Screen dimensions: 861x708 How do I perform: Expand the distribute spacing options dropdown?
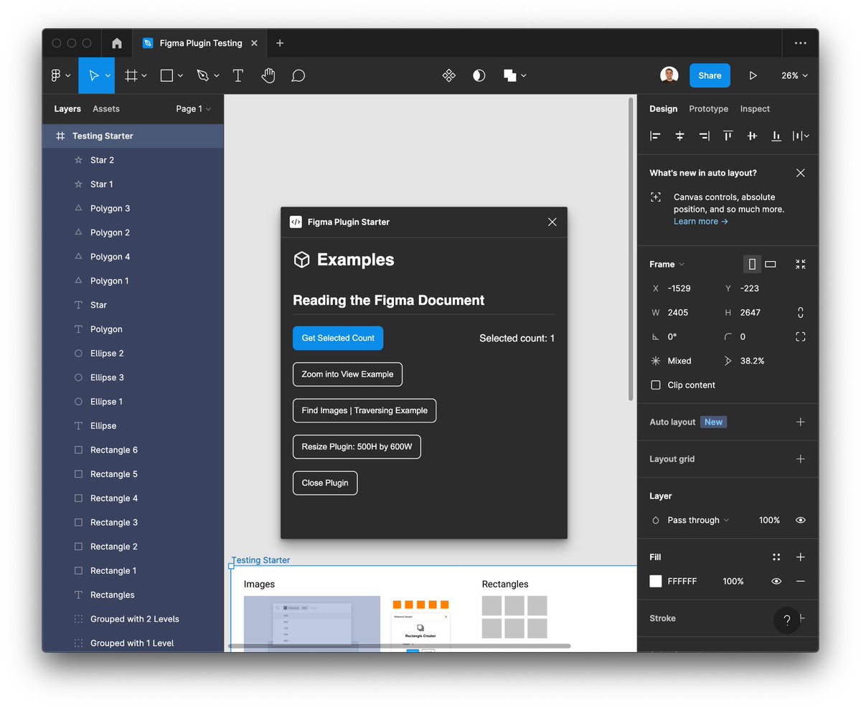click(801, 136)
